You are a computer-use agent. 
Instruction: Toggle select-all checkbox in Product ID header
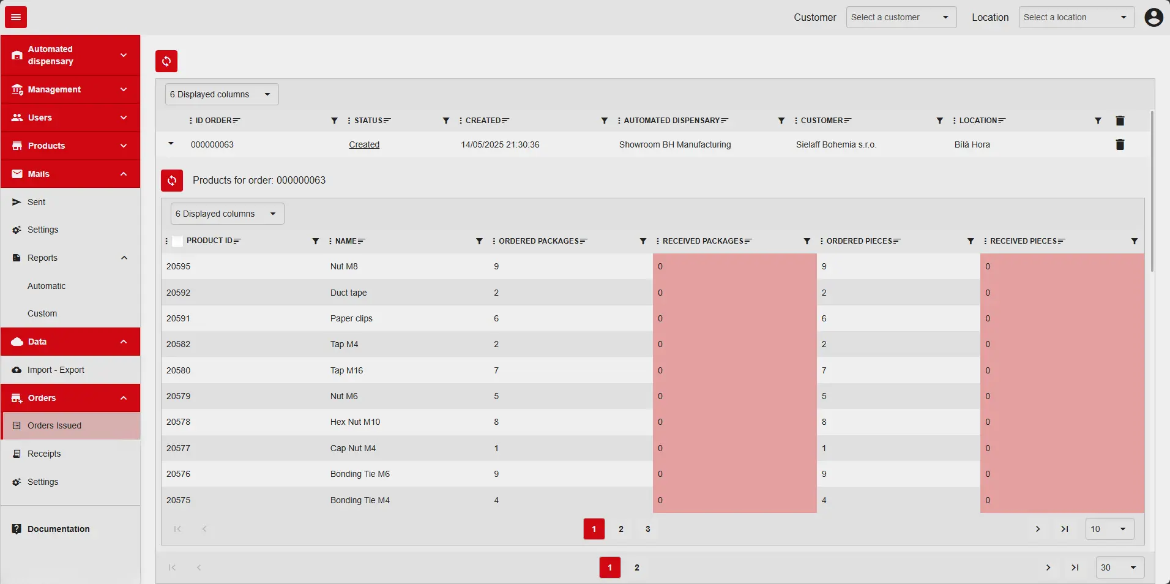point(177,241)
